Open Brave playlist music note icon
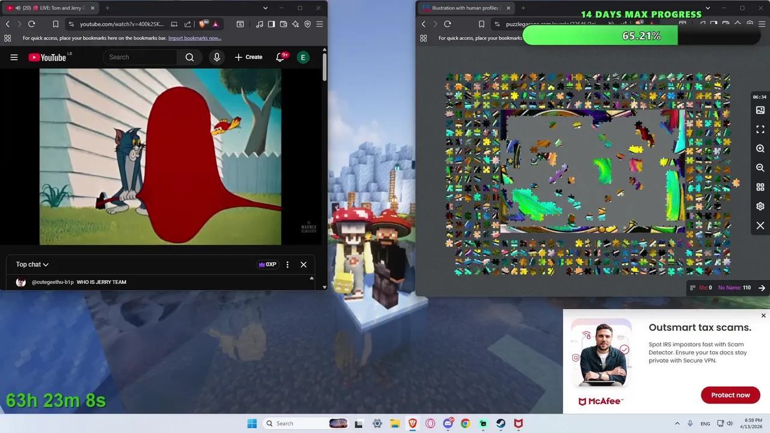The width and height of the screenshot is (770, 433). click(259, 24)
